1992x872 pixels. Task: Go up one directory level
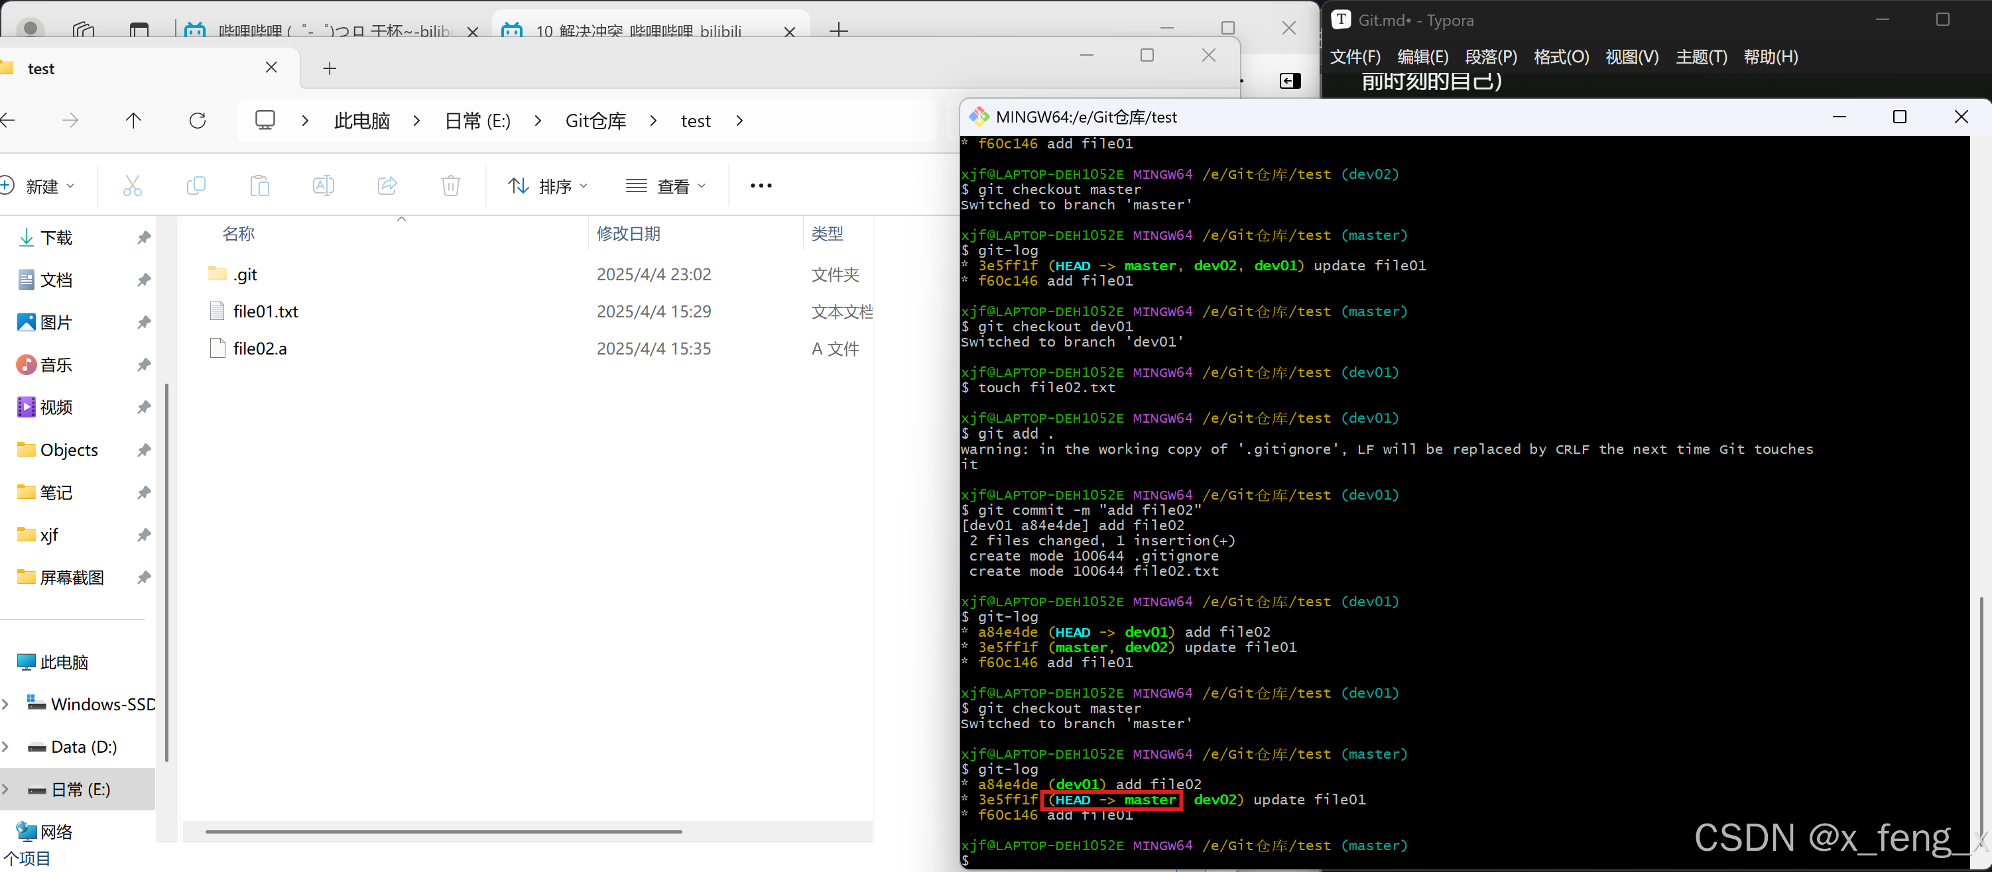(133, 121)
